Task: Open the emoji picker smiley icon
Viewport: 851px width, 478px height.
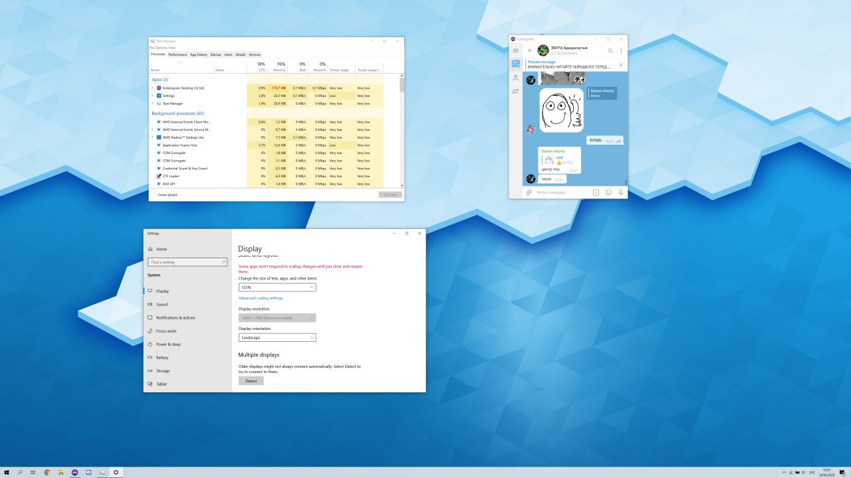Action: point(608,192)
